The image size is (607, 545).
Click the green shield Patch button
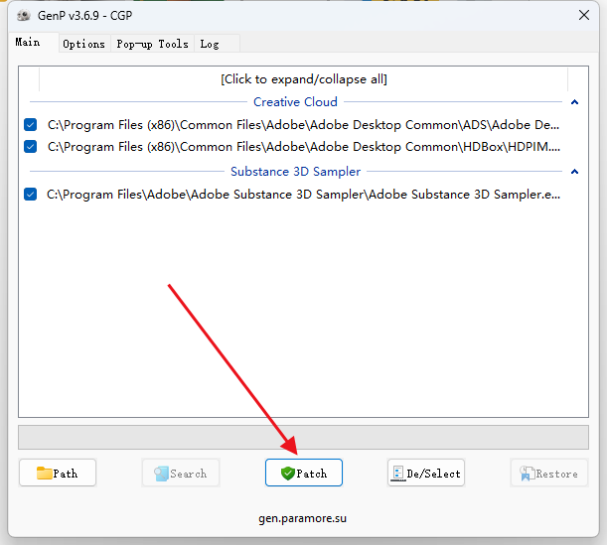tap(304, 473)
